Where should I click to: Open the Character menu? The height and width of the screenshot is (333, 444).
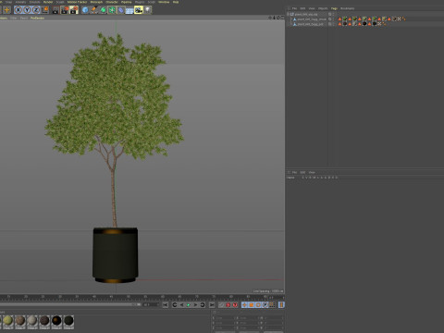(112, 2)
